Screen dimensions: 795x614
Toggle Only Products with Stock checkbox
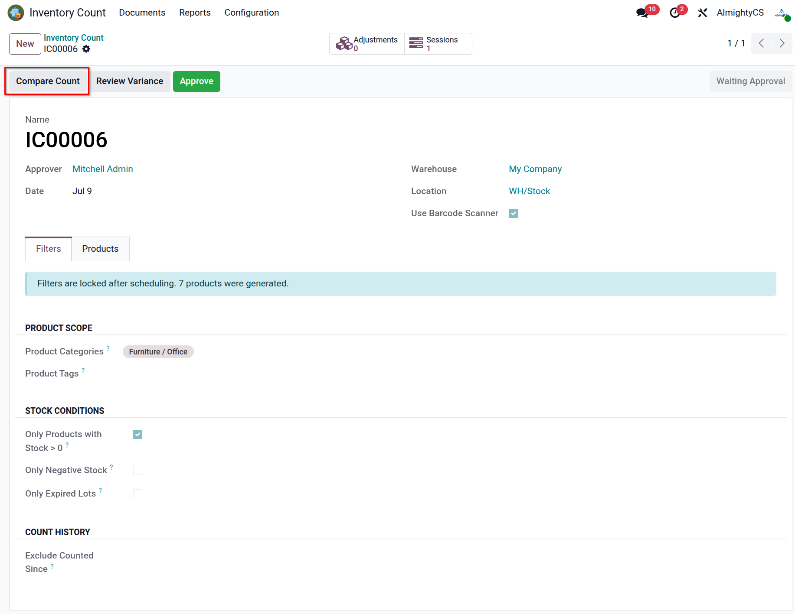(x=137, y=434)
